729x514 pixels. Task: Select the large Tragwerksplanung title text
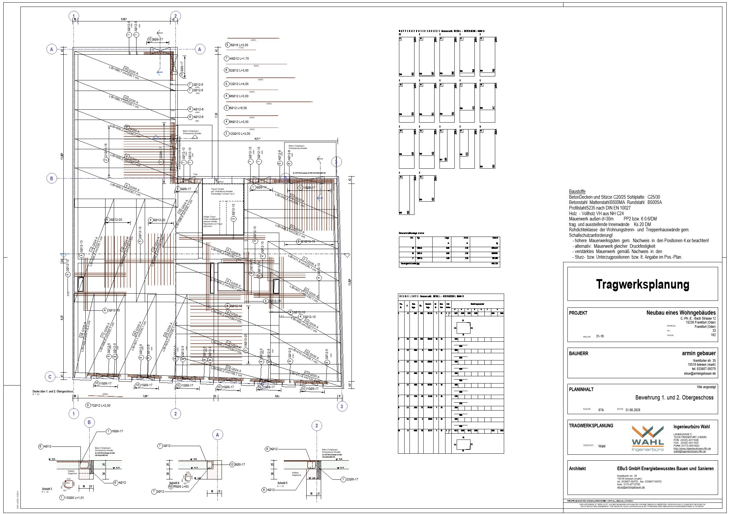(x=642, y=284)
